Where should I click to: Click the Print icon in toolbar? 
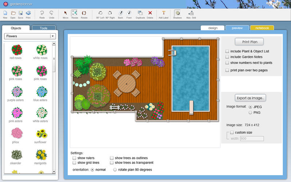[x=28, y=13]
